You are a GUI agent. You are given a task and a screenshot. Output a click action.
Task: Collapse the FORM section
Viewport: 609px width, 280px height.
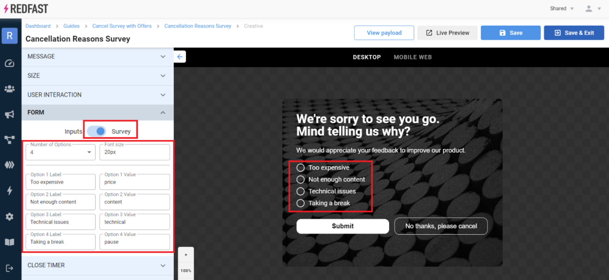click(x=97, y=113)
